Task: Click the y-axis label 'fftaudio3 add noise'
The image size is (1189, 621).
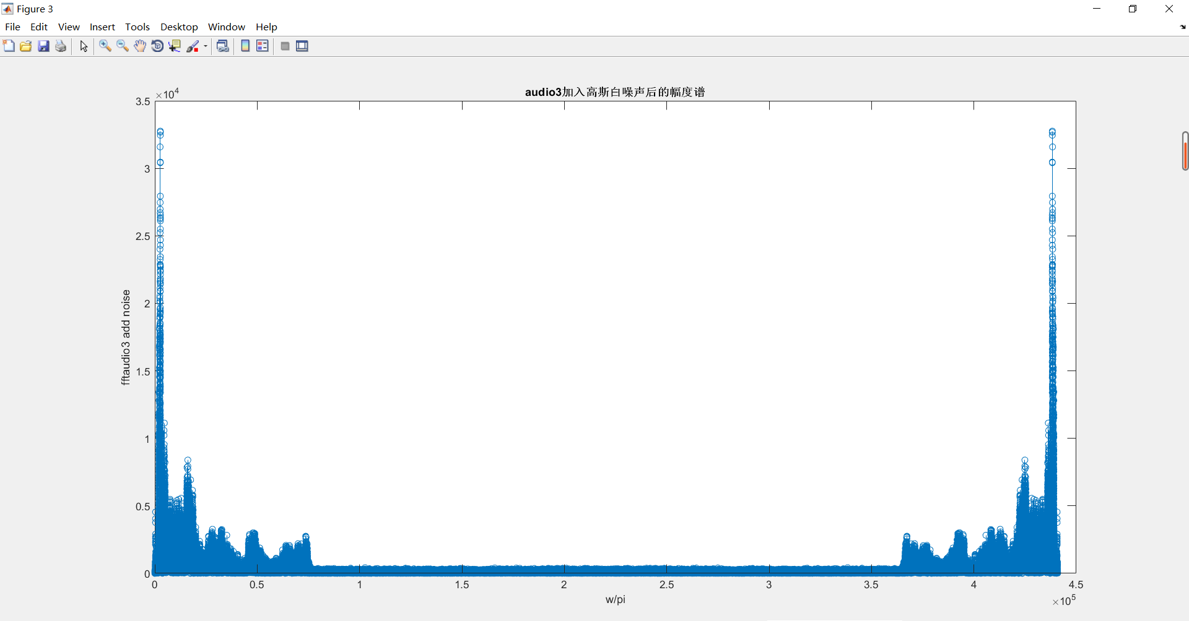Action: click(x=126, y=337)
